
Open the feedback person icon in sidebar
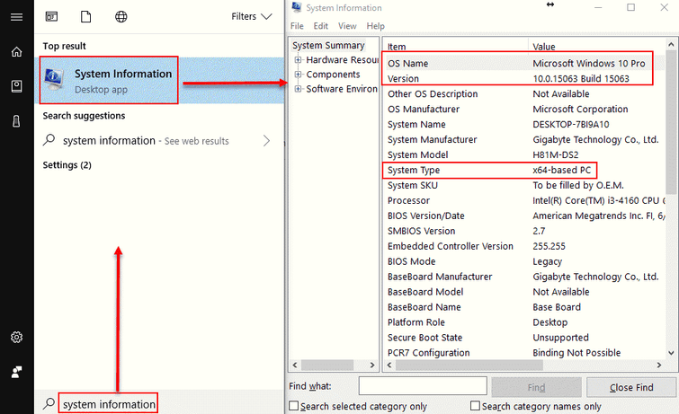(16, 372)
